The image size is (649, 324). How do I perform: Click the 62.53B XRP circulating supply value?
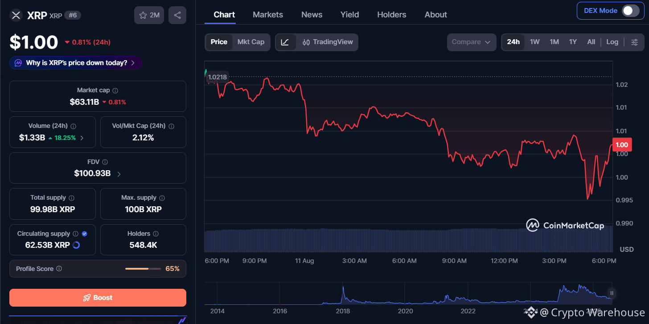pos(47,245)
